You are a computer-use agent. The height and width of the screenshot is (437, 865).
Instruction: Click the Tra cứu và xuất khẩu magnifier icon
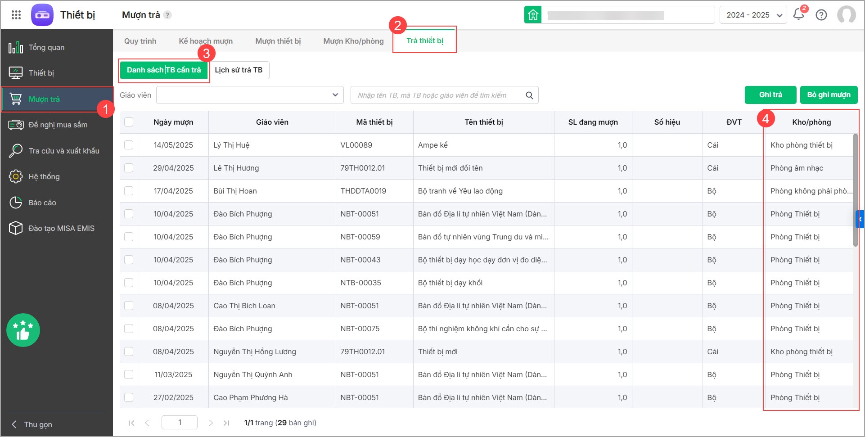[16, 151]
